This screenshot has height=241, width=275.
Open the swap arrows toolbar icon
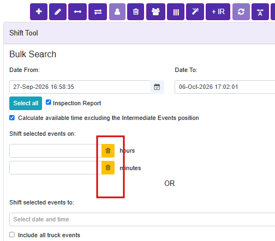click(98, 12)
